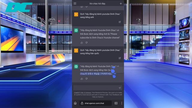Start a new chat with plus icon
192x108 pixels.
121,4
